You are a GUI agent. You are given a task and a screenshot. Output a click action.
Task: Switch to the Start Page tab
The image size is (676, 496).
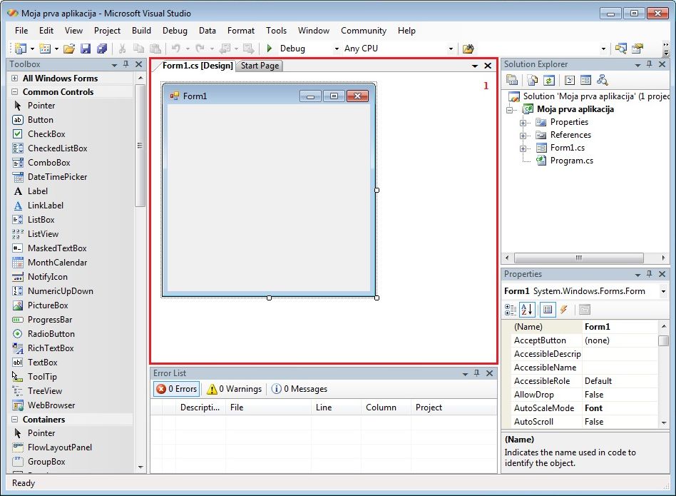click(x=260, y=66)
